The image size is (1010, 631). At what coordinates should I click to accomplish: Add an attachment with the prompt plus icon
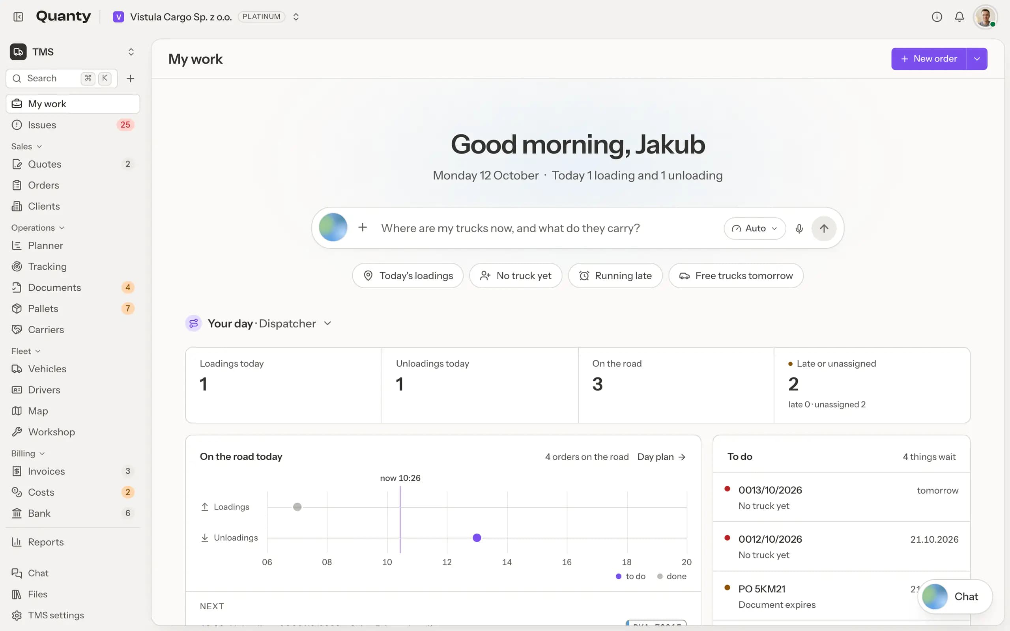pyautogui.click(x=363, y=228)
